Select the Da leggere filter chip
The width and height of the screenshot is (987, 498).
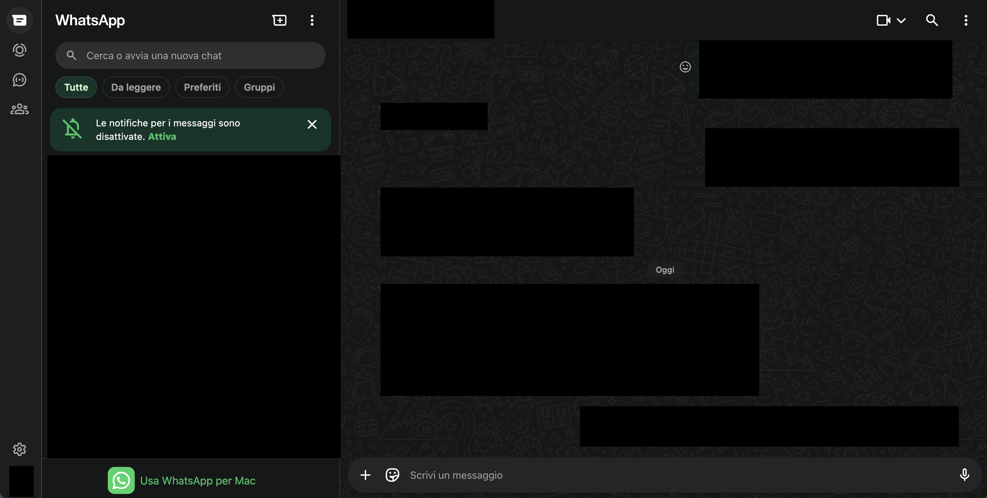point(136,87)
